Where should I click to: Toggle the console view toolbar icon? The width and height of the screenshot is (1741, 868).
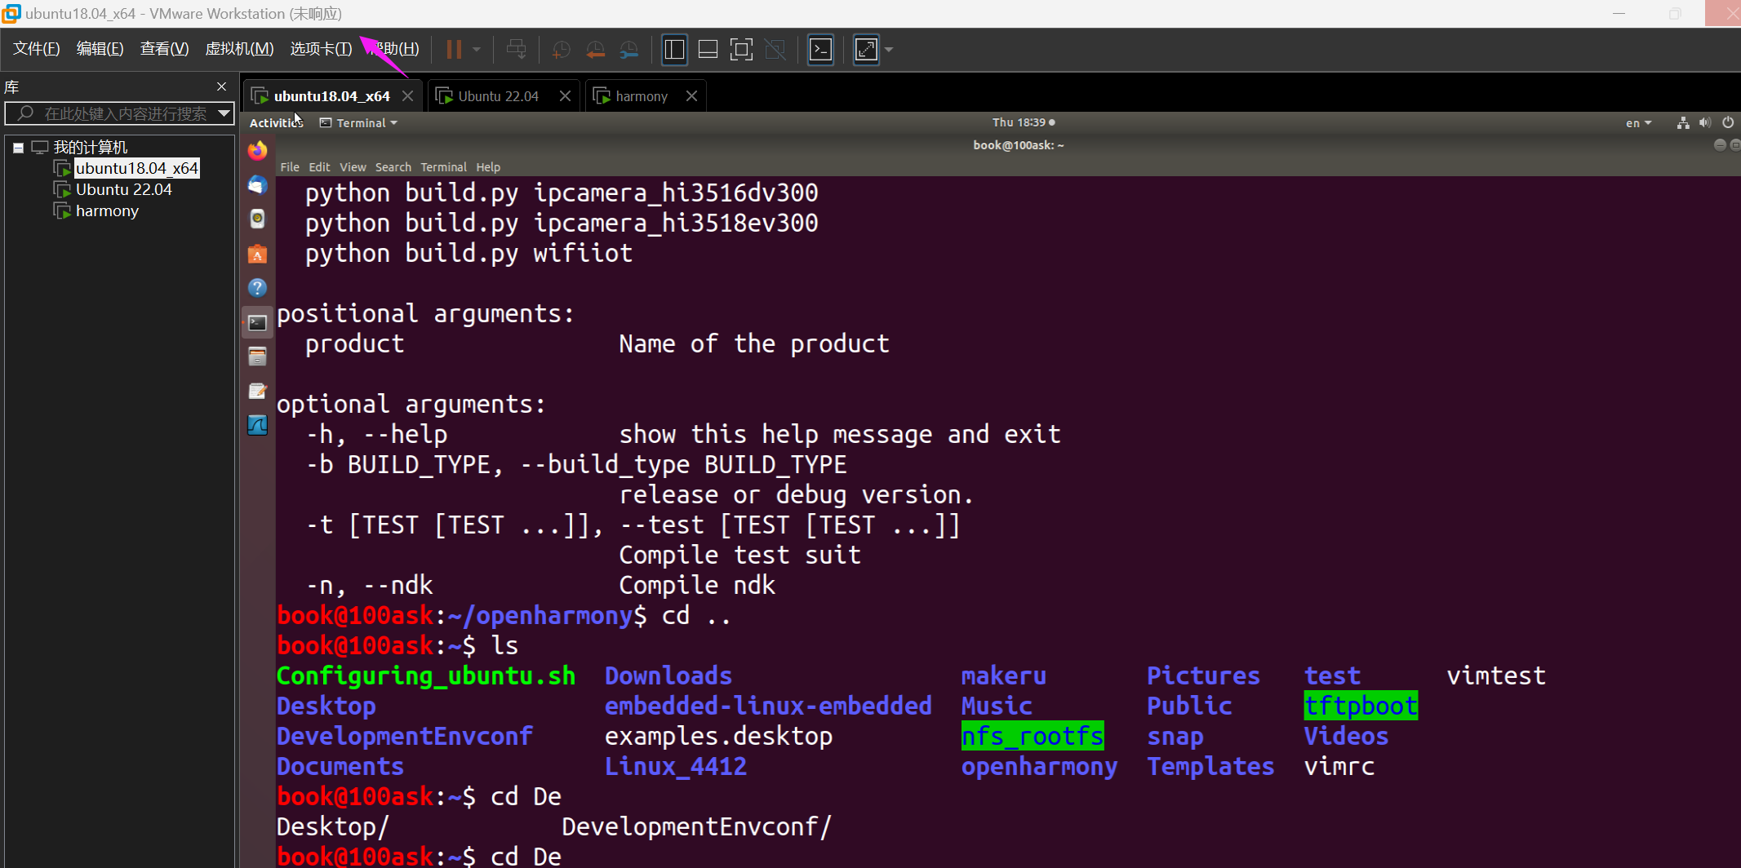[820, 50]
